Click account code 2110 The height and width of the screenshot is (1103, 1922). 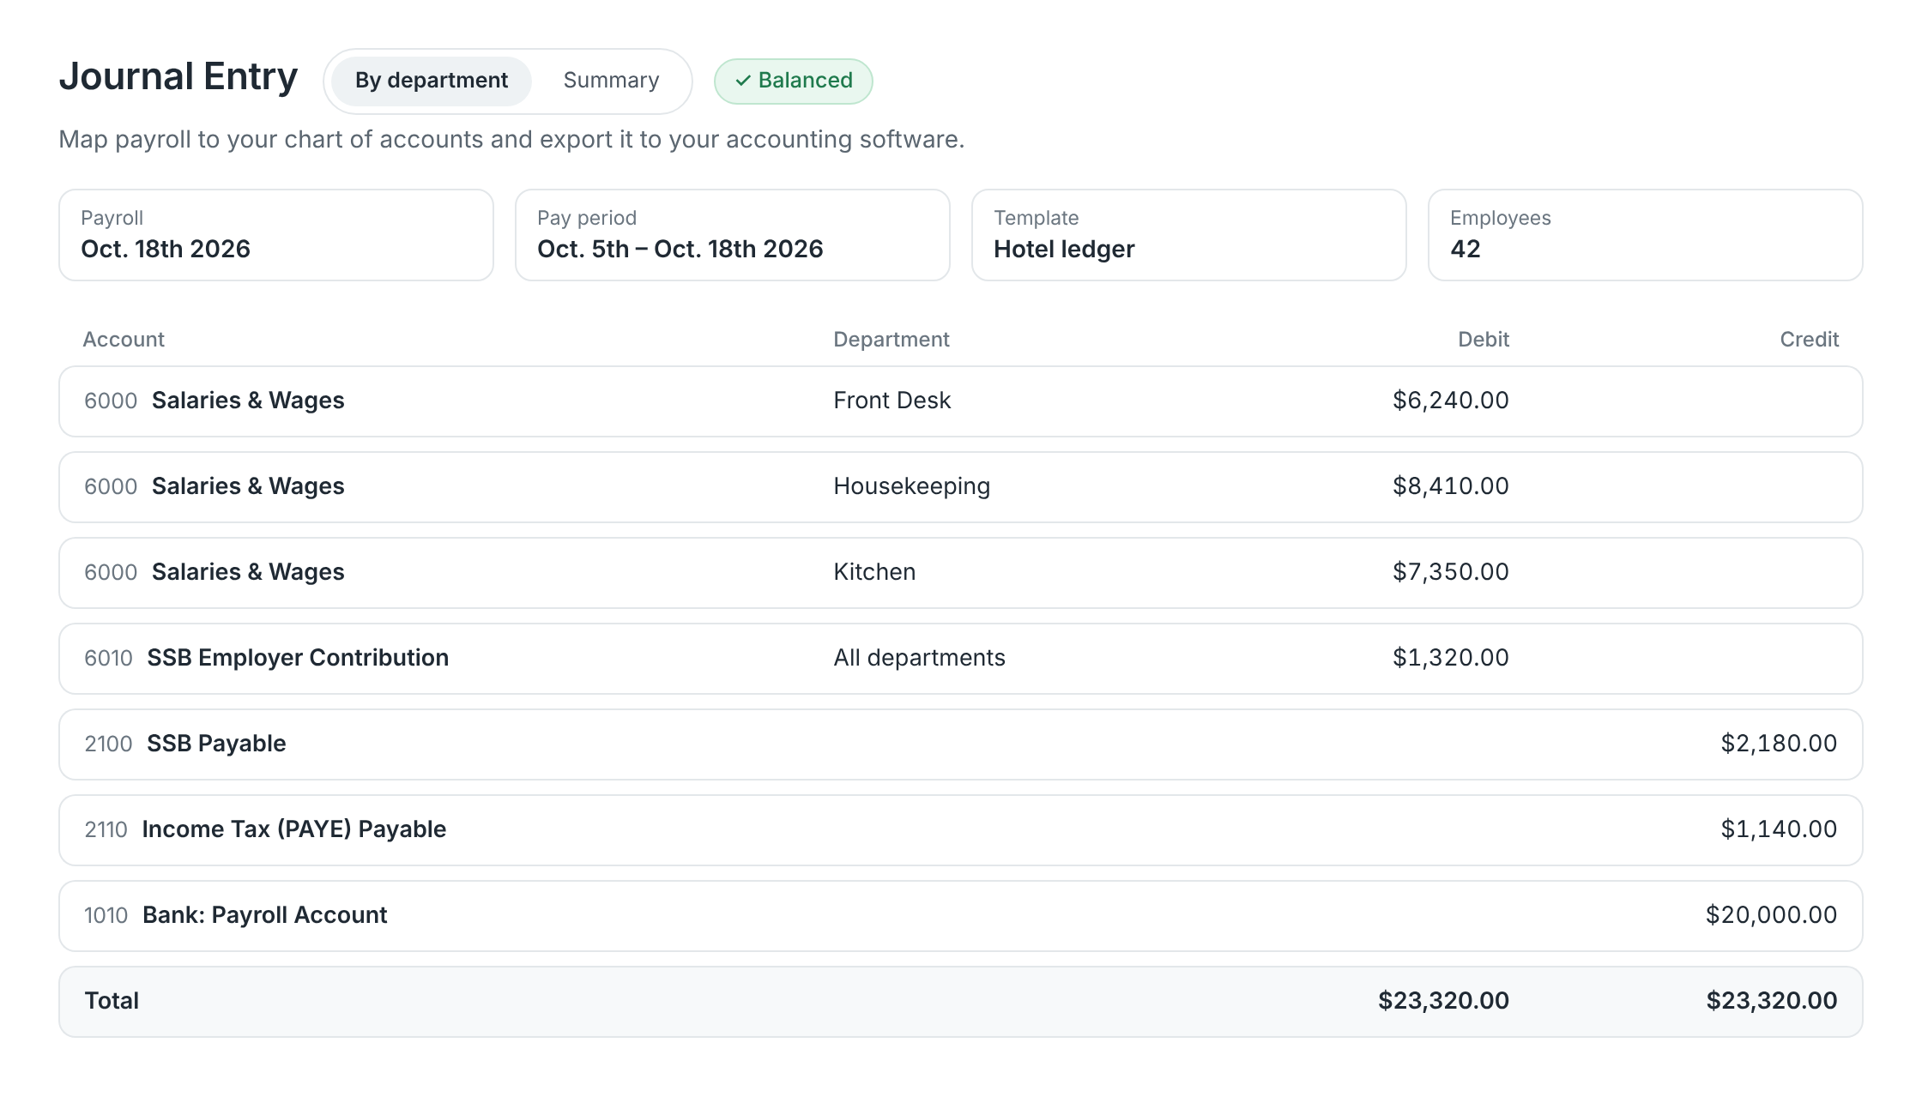pyautogui.click(x=106, y=829)
